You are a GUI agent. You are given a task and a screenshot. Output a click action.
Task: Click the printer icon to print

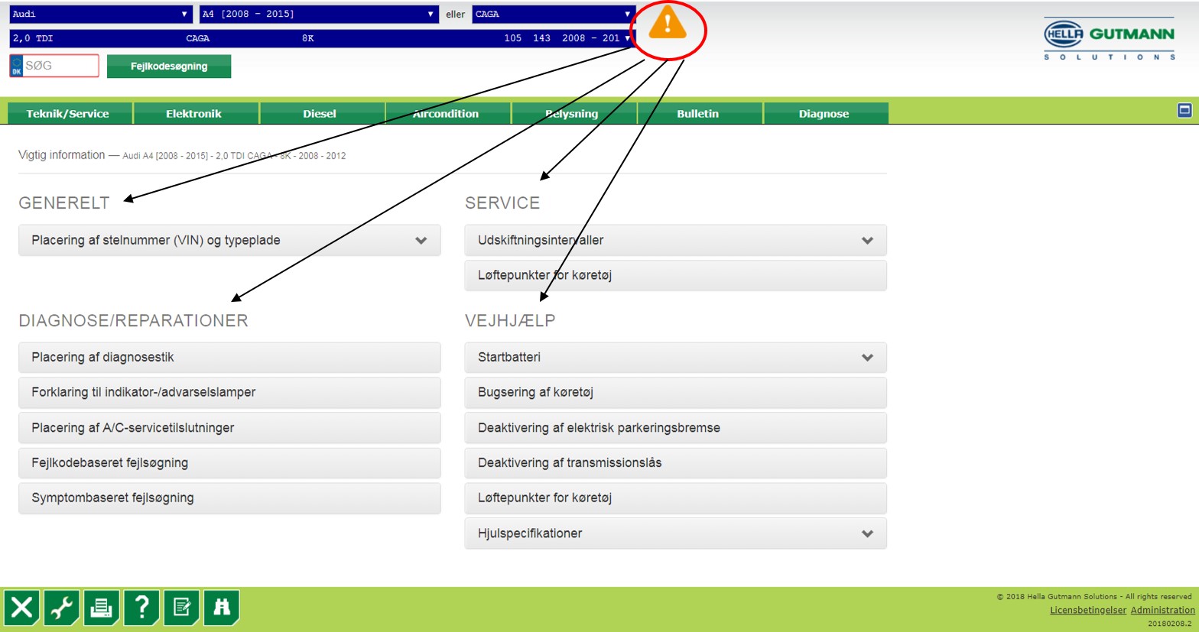[102, 608]
